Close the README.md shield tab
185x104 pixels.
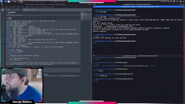coord(37,10)
